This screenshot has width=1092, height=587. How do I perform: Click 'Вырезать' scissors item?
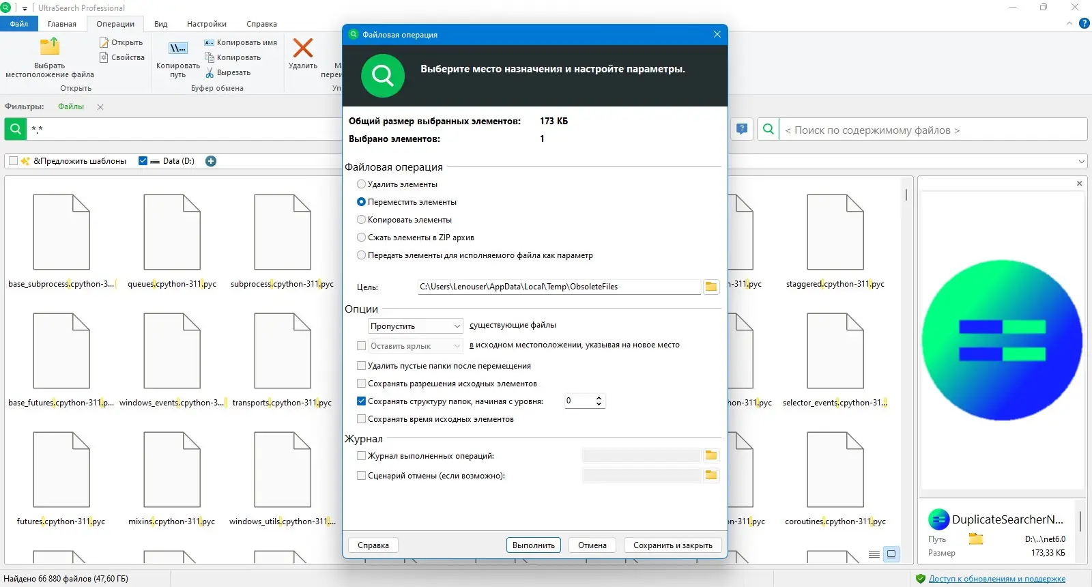228,72
